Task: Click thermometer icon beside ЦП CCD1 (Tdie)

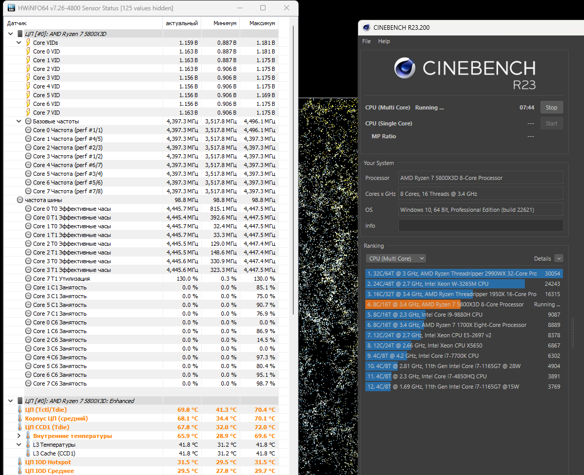Action: [20, 427]
